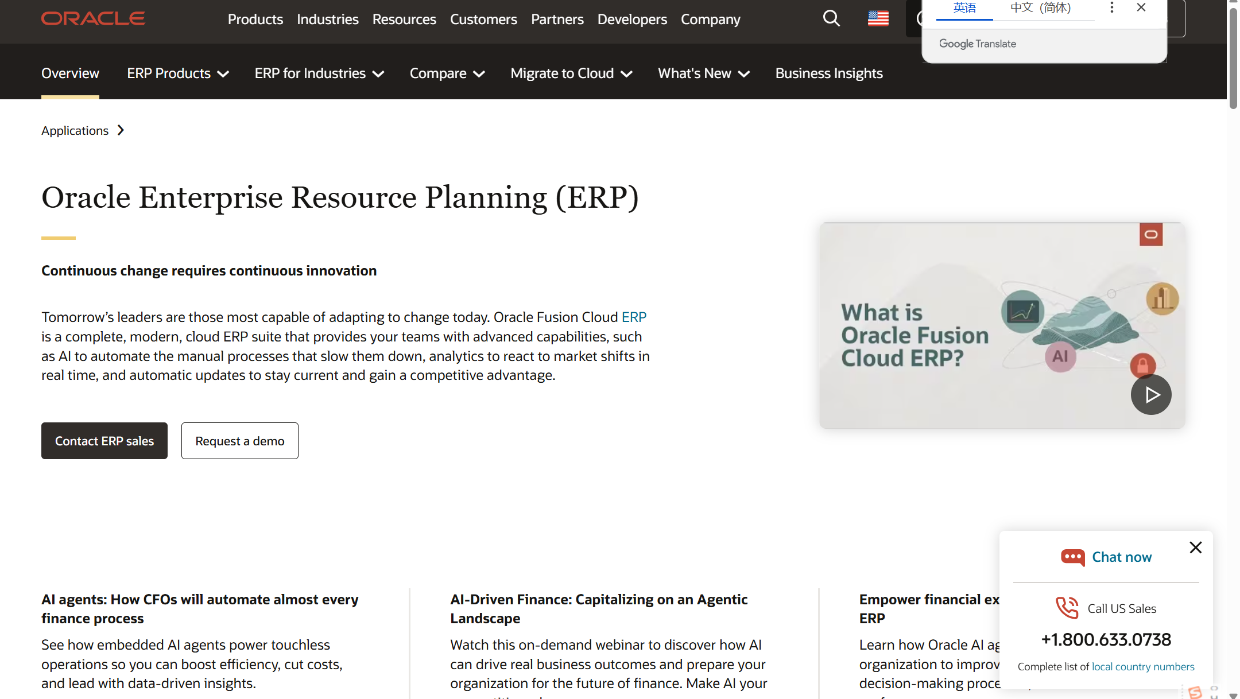Expand the ERP for Industries menu
Viewport: 1240px width, 699px height.
click(319, 73)
